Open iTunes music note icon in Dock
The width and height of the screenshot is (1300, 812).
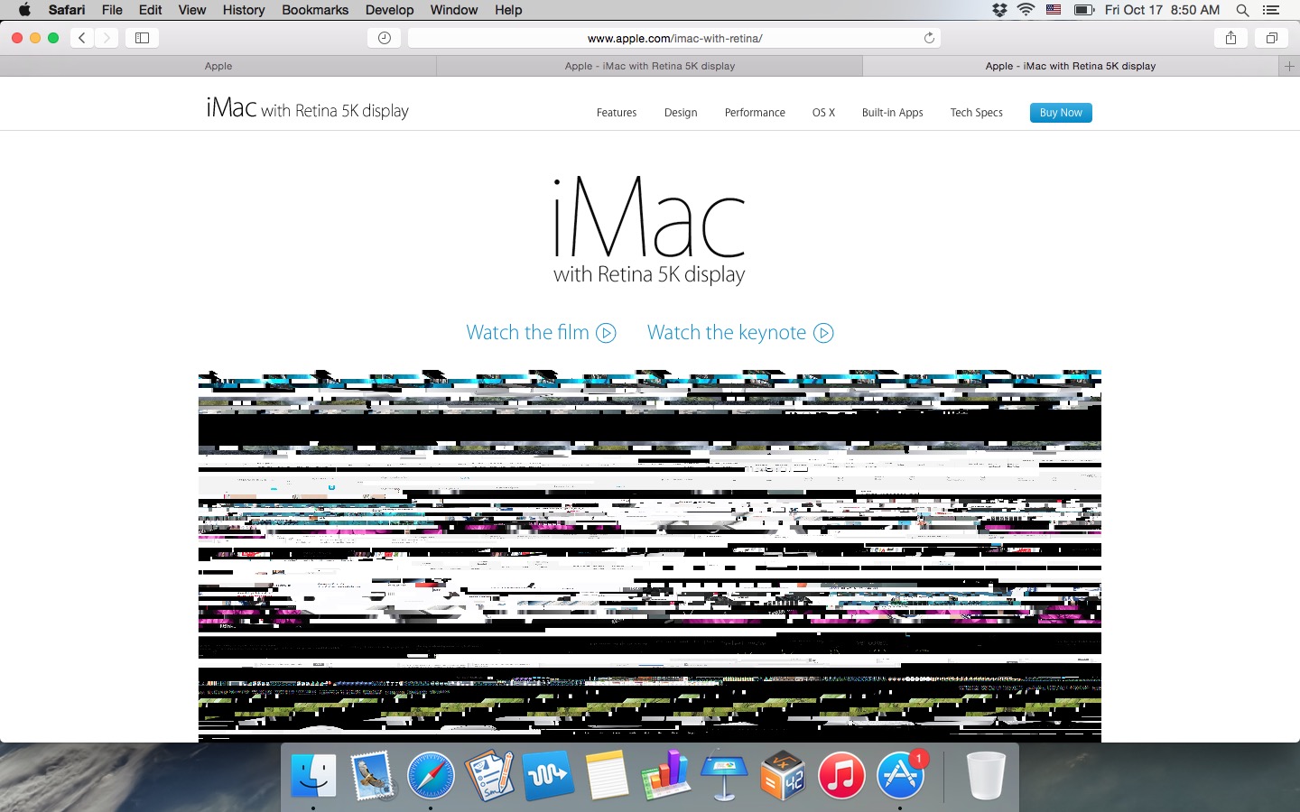coord(841,776)
